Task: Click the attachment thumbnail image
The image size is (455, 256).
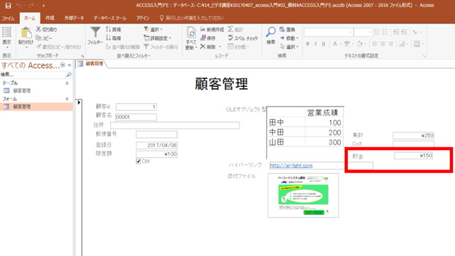Action: (x=304, y=195)
